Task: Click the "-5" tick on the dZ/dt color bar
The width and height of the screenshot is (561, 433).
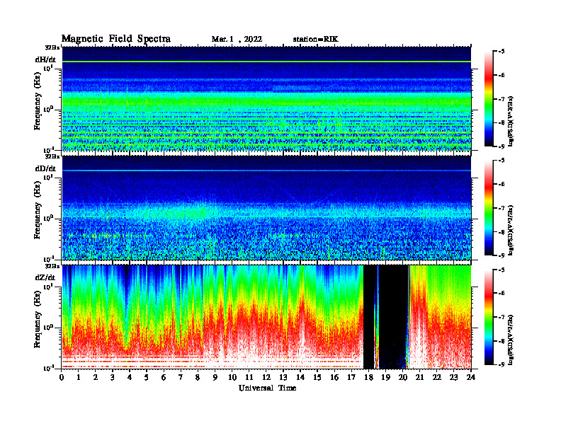Action: [x=501, y=270]
